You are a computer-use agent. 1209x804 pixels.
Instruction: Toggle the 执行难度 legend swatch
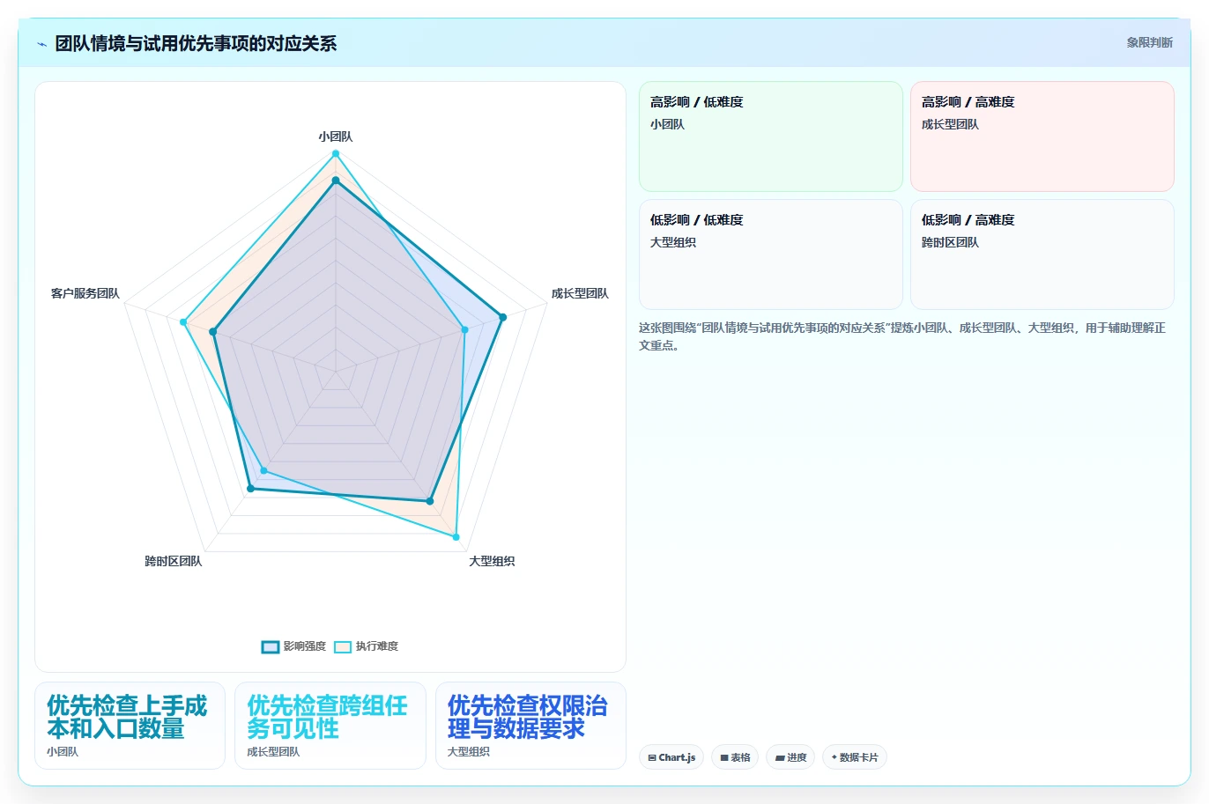(343, 647)
